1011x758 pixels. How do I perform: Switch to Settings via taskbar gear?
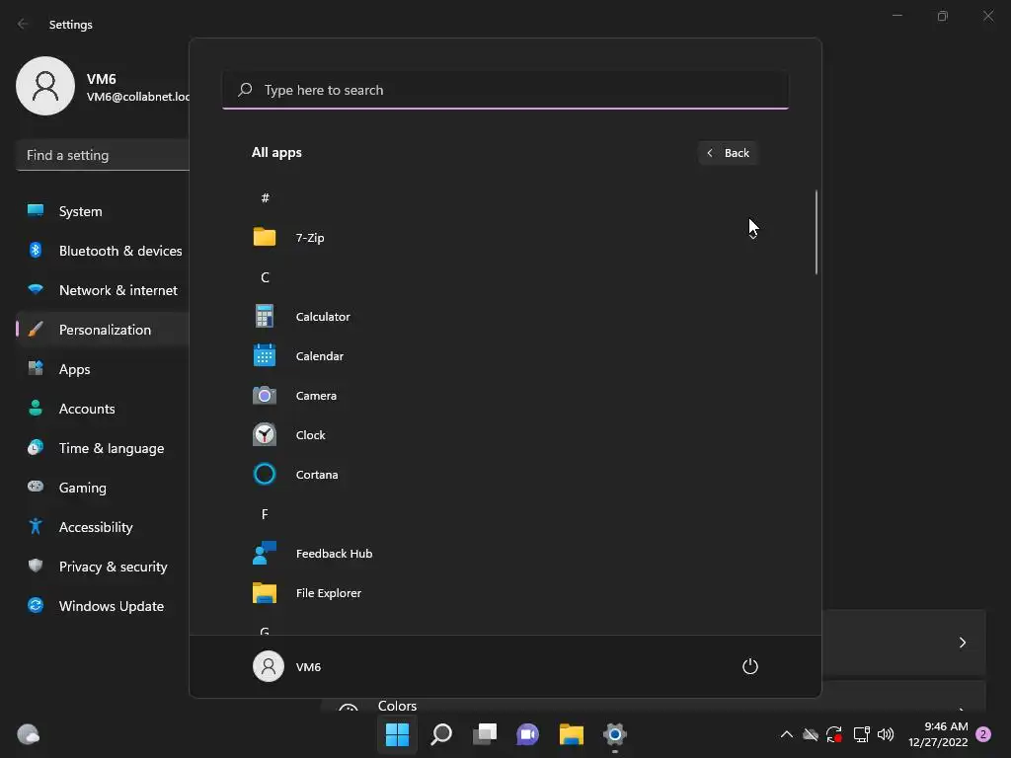click(x=614, y=734)
